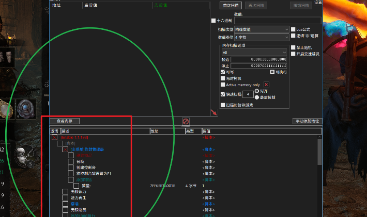The image size is (367, 217).
Task: Click the red no-entry clear list icon
Action: pos(186,121)
